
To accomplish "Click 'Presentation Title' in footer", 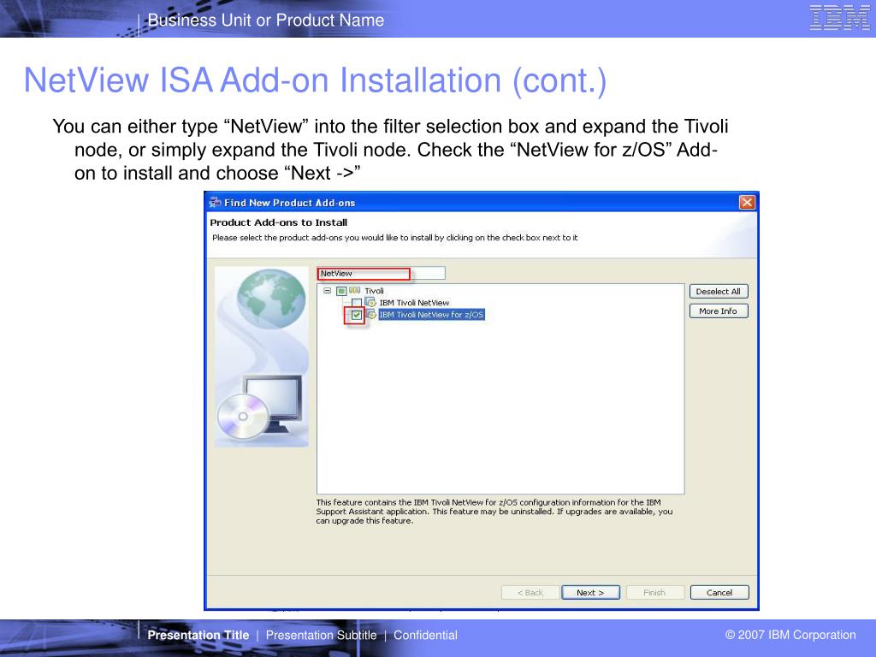I will click(198, 636).
